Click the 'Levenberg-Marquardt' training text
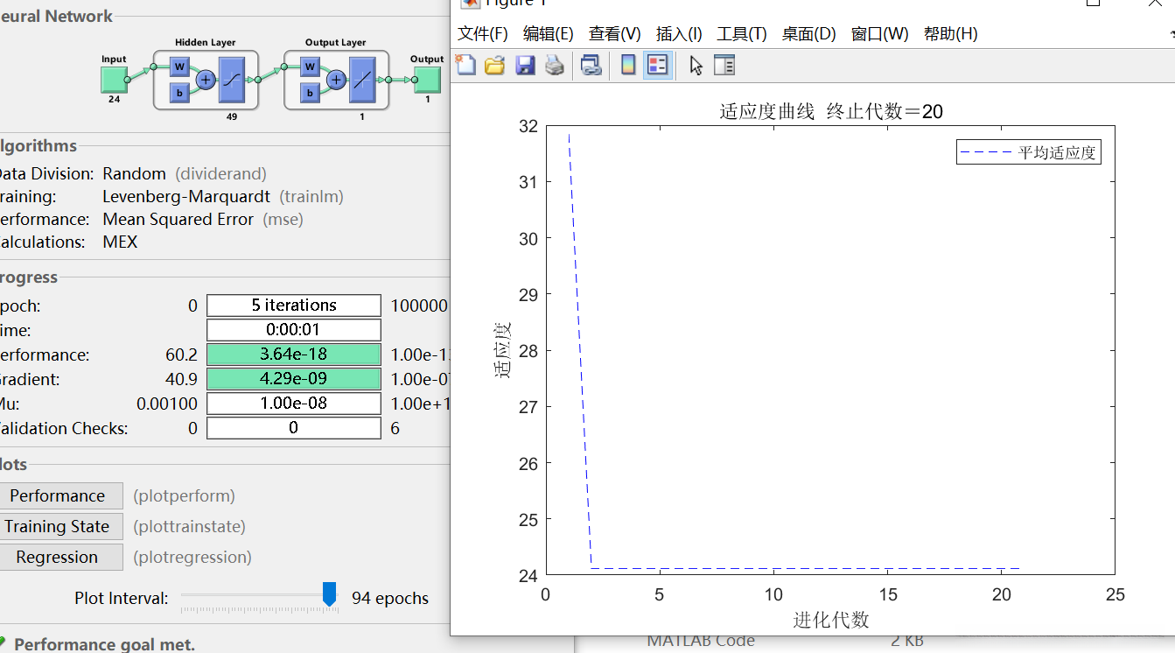The height and width of the screenshot is (653, 1175). click(187, 197)
